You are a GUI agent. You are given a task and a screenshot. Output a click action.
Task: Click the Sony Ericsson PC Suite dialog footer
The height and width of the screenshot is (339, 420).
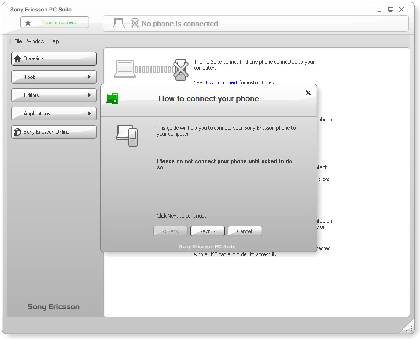pos(207,246)
